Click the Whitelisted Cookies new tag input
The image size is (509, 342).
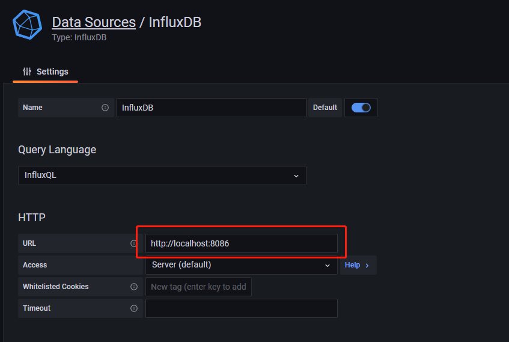point(198,287)
